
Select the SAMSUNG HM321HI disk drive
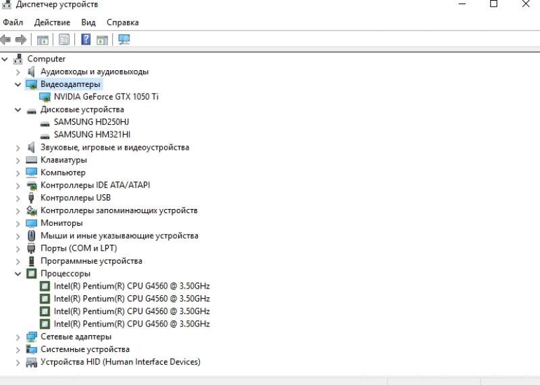click(x=92, y=135)
